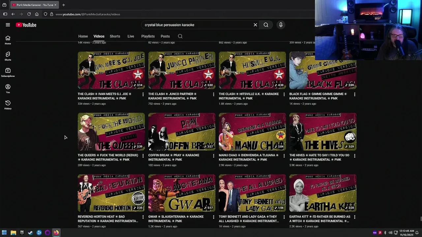Open Subscriptions in the left sidebar
The height and width of the screenshot is (237, 422).
point(8,72)
